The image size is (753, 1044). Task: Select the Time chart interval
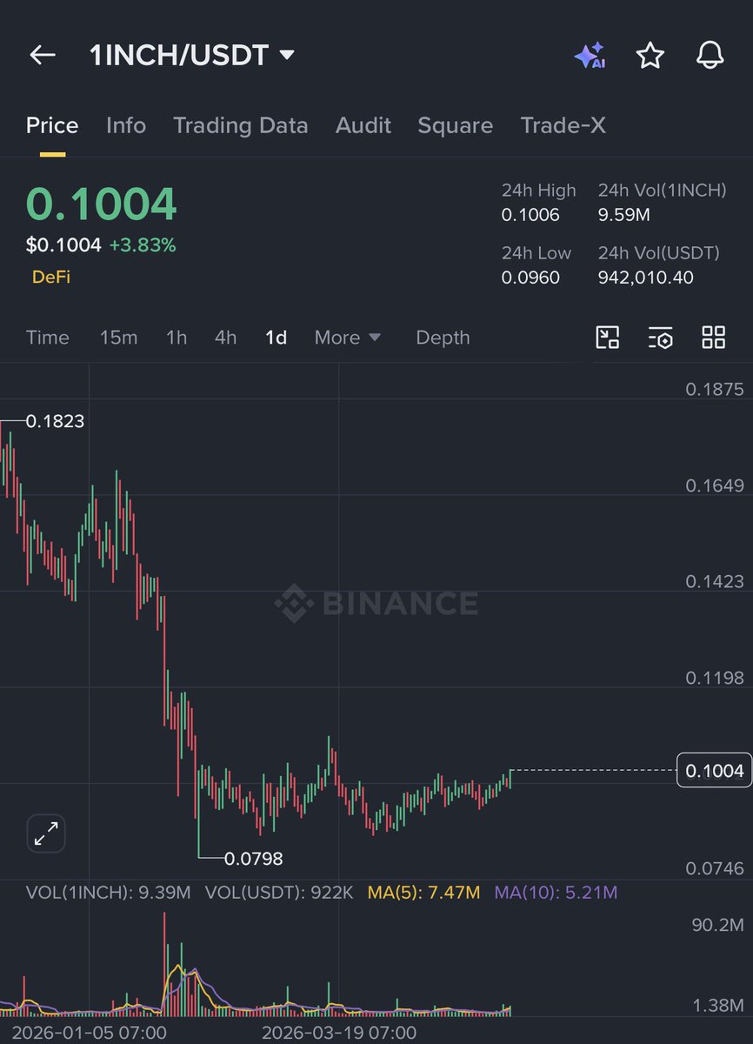pyautogui.click(x=48, y=338)
